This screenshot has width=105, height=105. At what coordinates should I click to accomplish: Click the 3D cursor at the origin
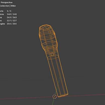[x=55, y=97]
